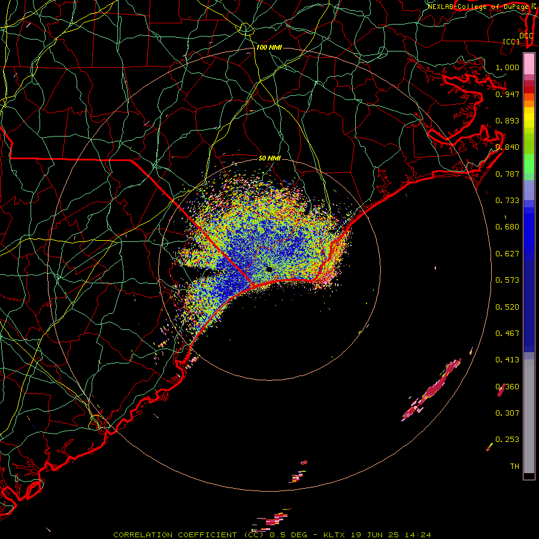The width and height of the screenshot is (539, 539).
Task: Click CORRELATION COEFFICIENT in the bottom caption
Action: tap(175, 535)
